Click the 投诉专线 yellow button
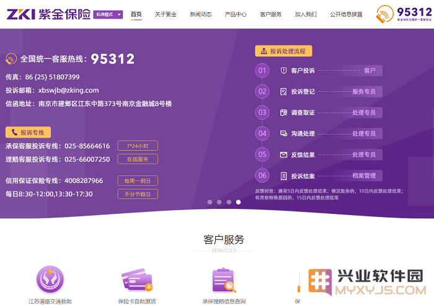Viewport: 434px width, 305px height. pyautogui.click(x=28, y=132)
